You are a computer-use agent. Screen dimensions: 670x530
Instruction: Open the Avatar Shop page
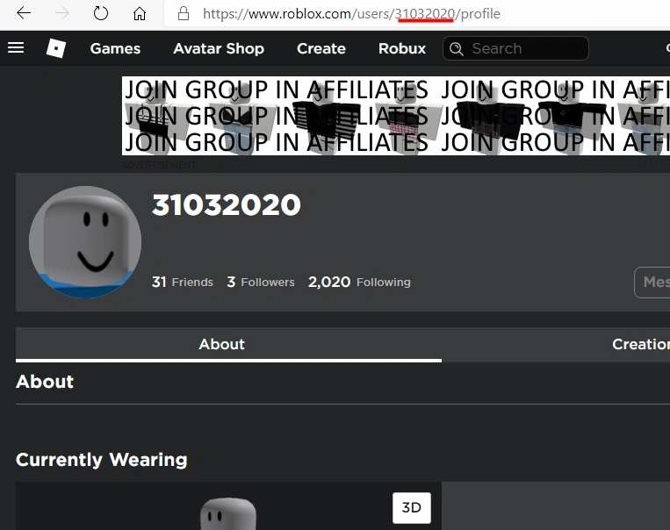click(219, 48)
